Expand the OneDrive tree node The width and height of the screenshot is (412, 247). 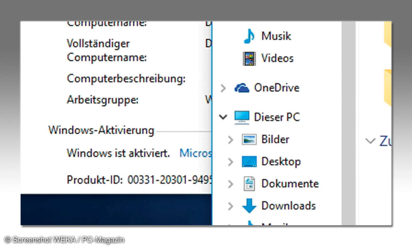click(224, 89)
